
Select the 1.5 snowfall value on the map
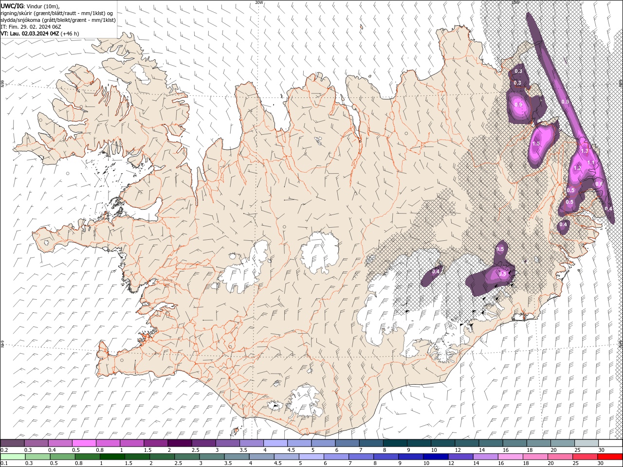pos(536,144)
